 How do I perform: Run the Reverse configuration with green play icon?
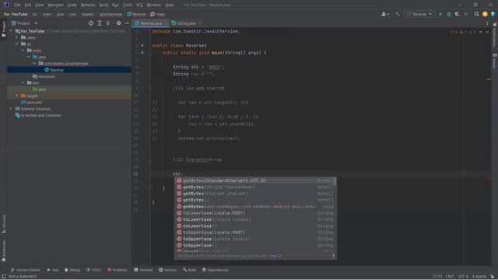click(x=440, y=14)
